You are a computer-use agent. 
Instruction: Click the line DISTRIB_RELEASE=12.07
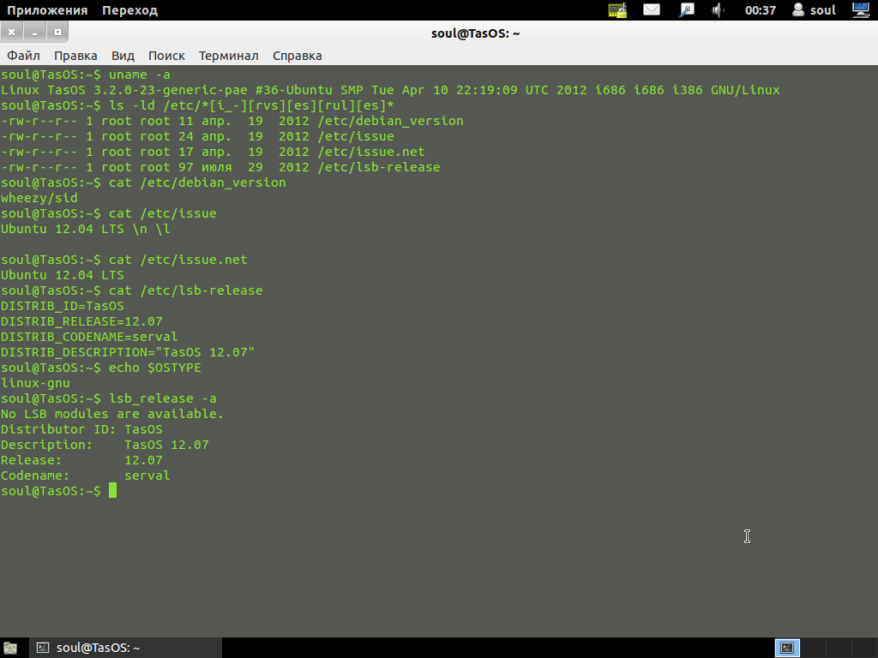tap(81, 322)
